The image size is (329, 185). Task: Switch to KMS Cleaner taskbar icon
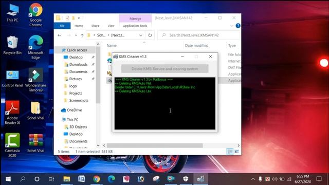(200, 179)
